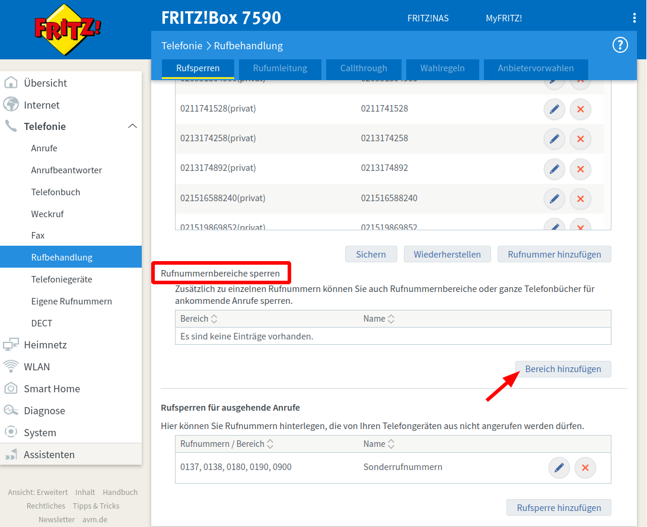Switch to the Rufumleitung tab
This screenshot has height=527, width=647.
tap(280, 68)
